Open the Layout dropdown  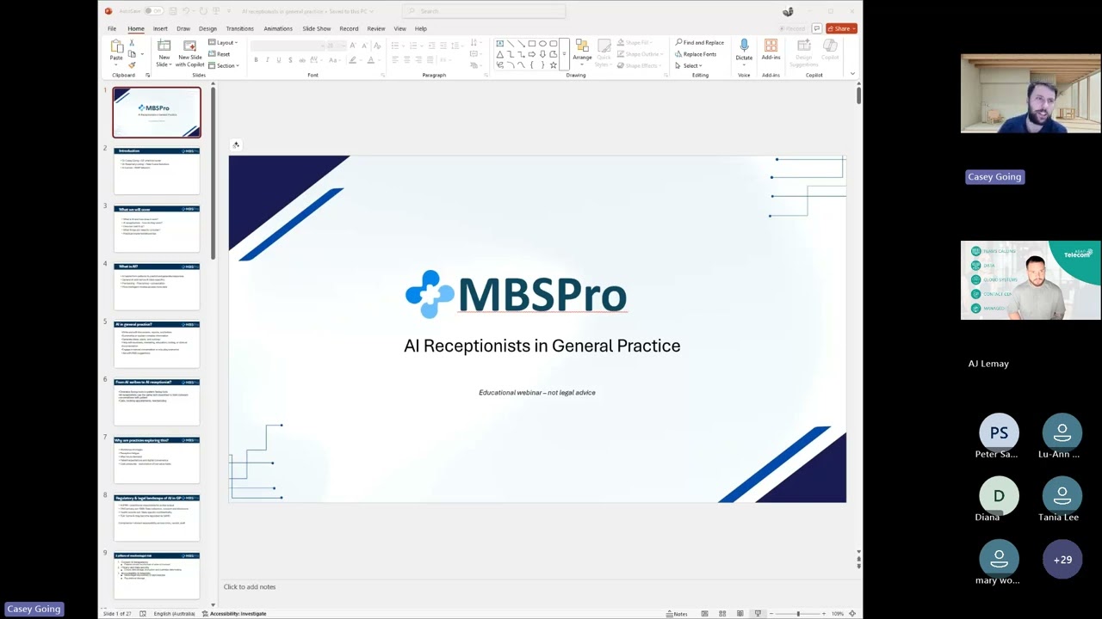[x=222, y=43]
